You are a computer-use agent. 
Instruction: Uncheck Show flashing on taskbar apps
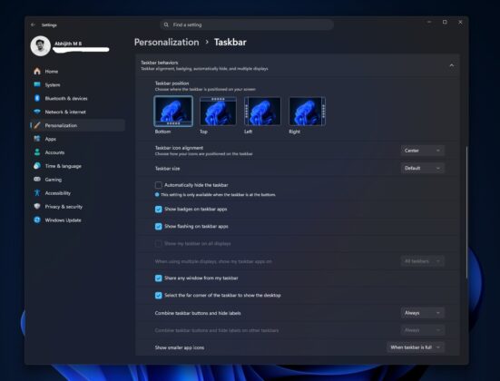[x=159, y=227]
